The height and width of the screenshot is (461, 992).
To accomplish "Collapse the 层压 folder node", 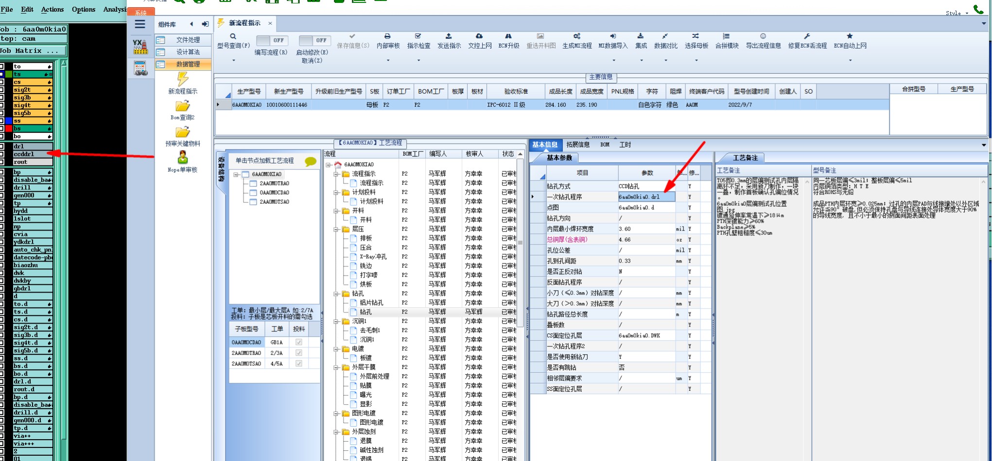I will 336,229.
